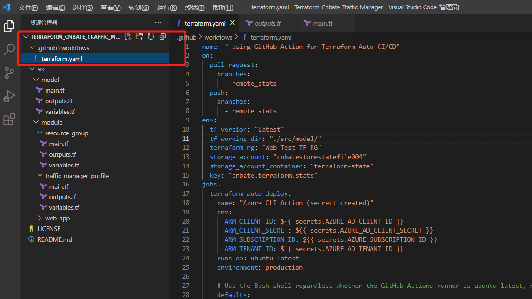This screenshot has width=532, height=299.
Task: Switch to the outputs.tf editor tab
Action: (x=268, y=23)
